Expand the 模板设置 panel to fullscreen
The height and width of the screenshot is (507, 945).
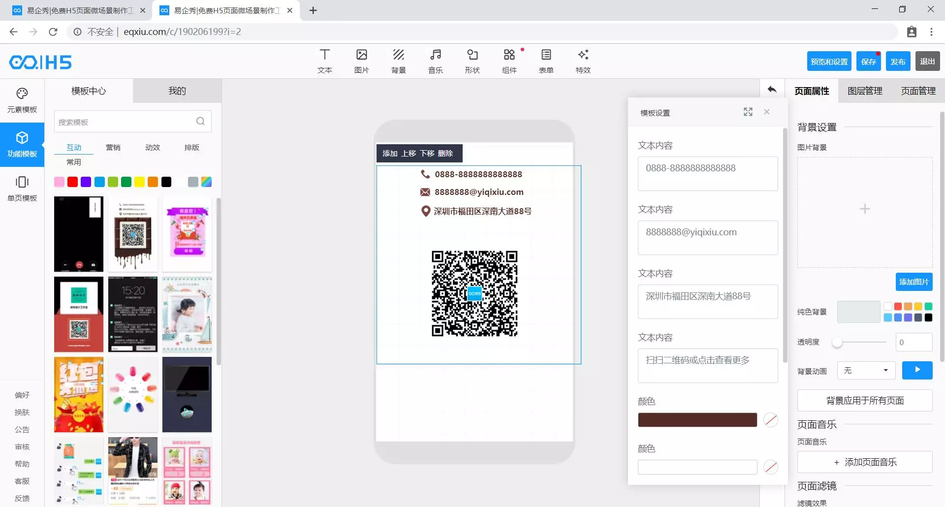(748, 112)
